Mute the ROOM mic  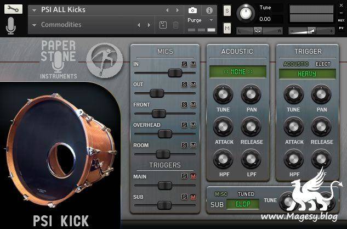[193, 146]
